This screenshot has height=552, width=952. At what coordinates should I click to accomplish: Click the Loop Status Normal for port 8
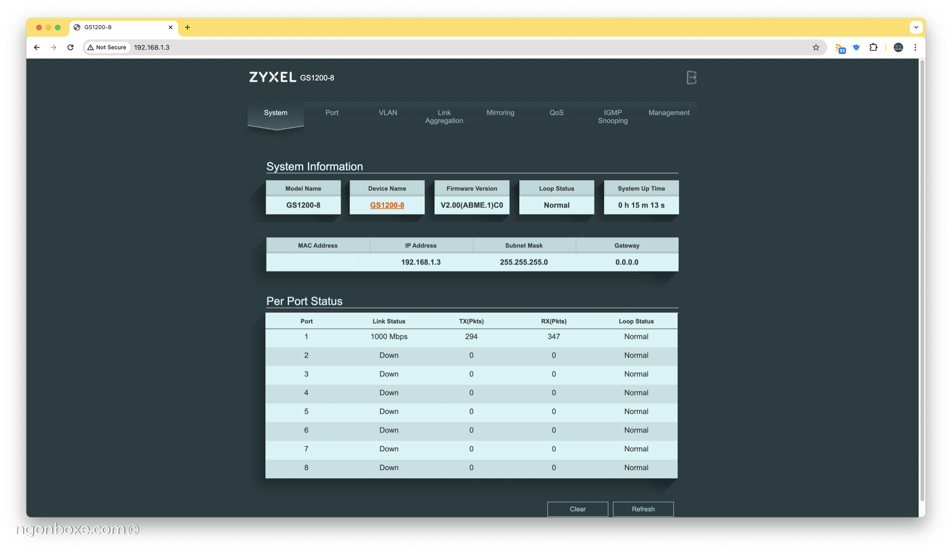(x=636, y=468)
